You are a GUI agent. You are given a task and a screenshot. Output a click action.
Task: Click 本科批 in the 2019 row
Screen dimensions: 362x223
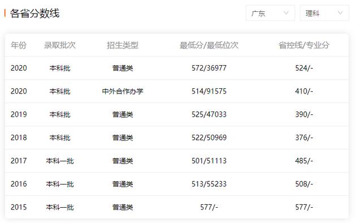[60, 114]
